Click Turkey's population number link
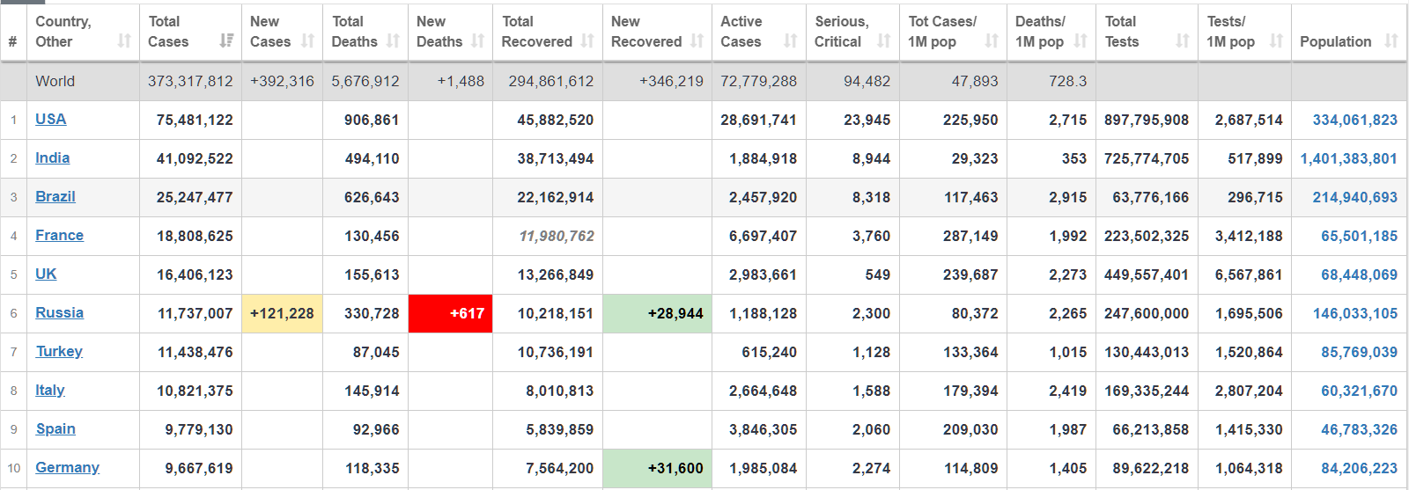This screenshot has height=490, width=1409. (x=1359, y=352)
